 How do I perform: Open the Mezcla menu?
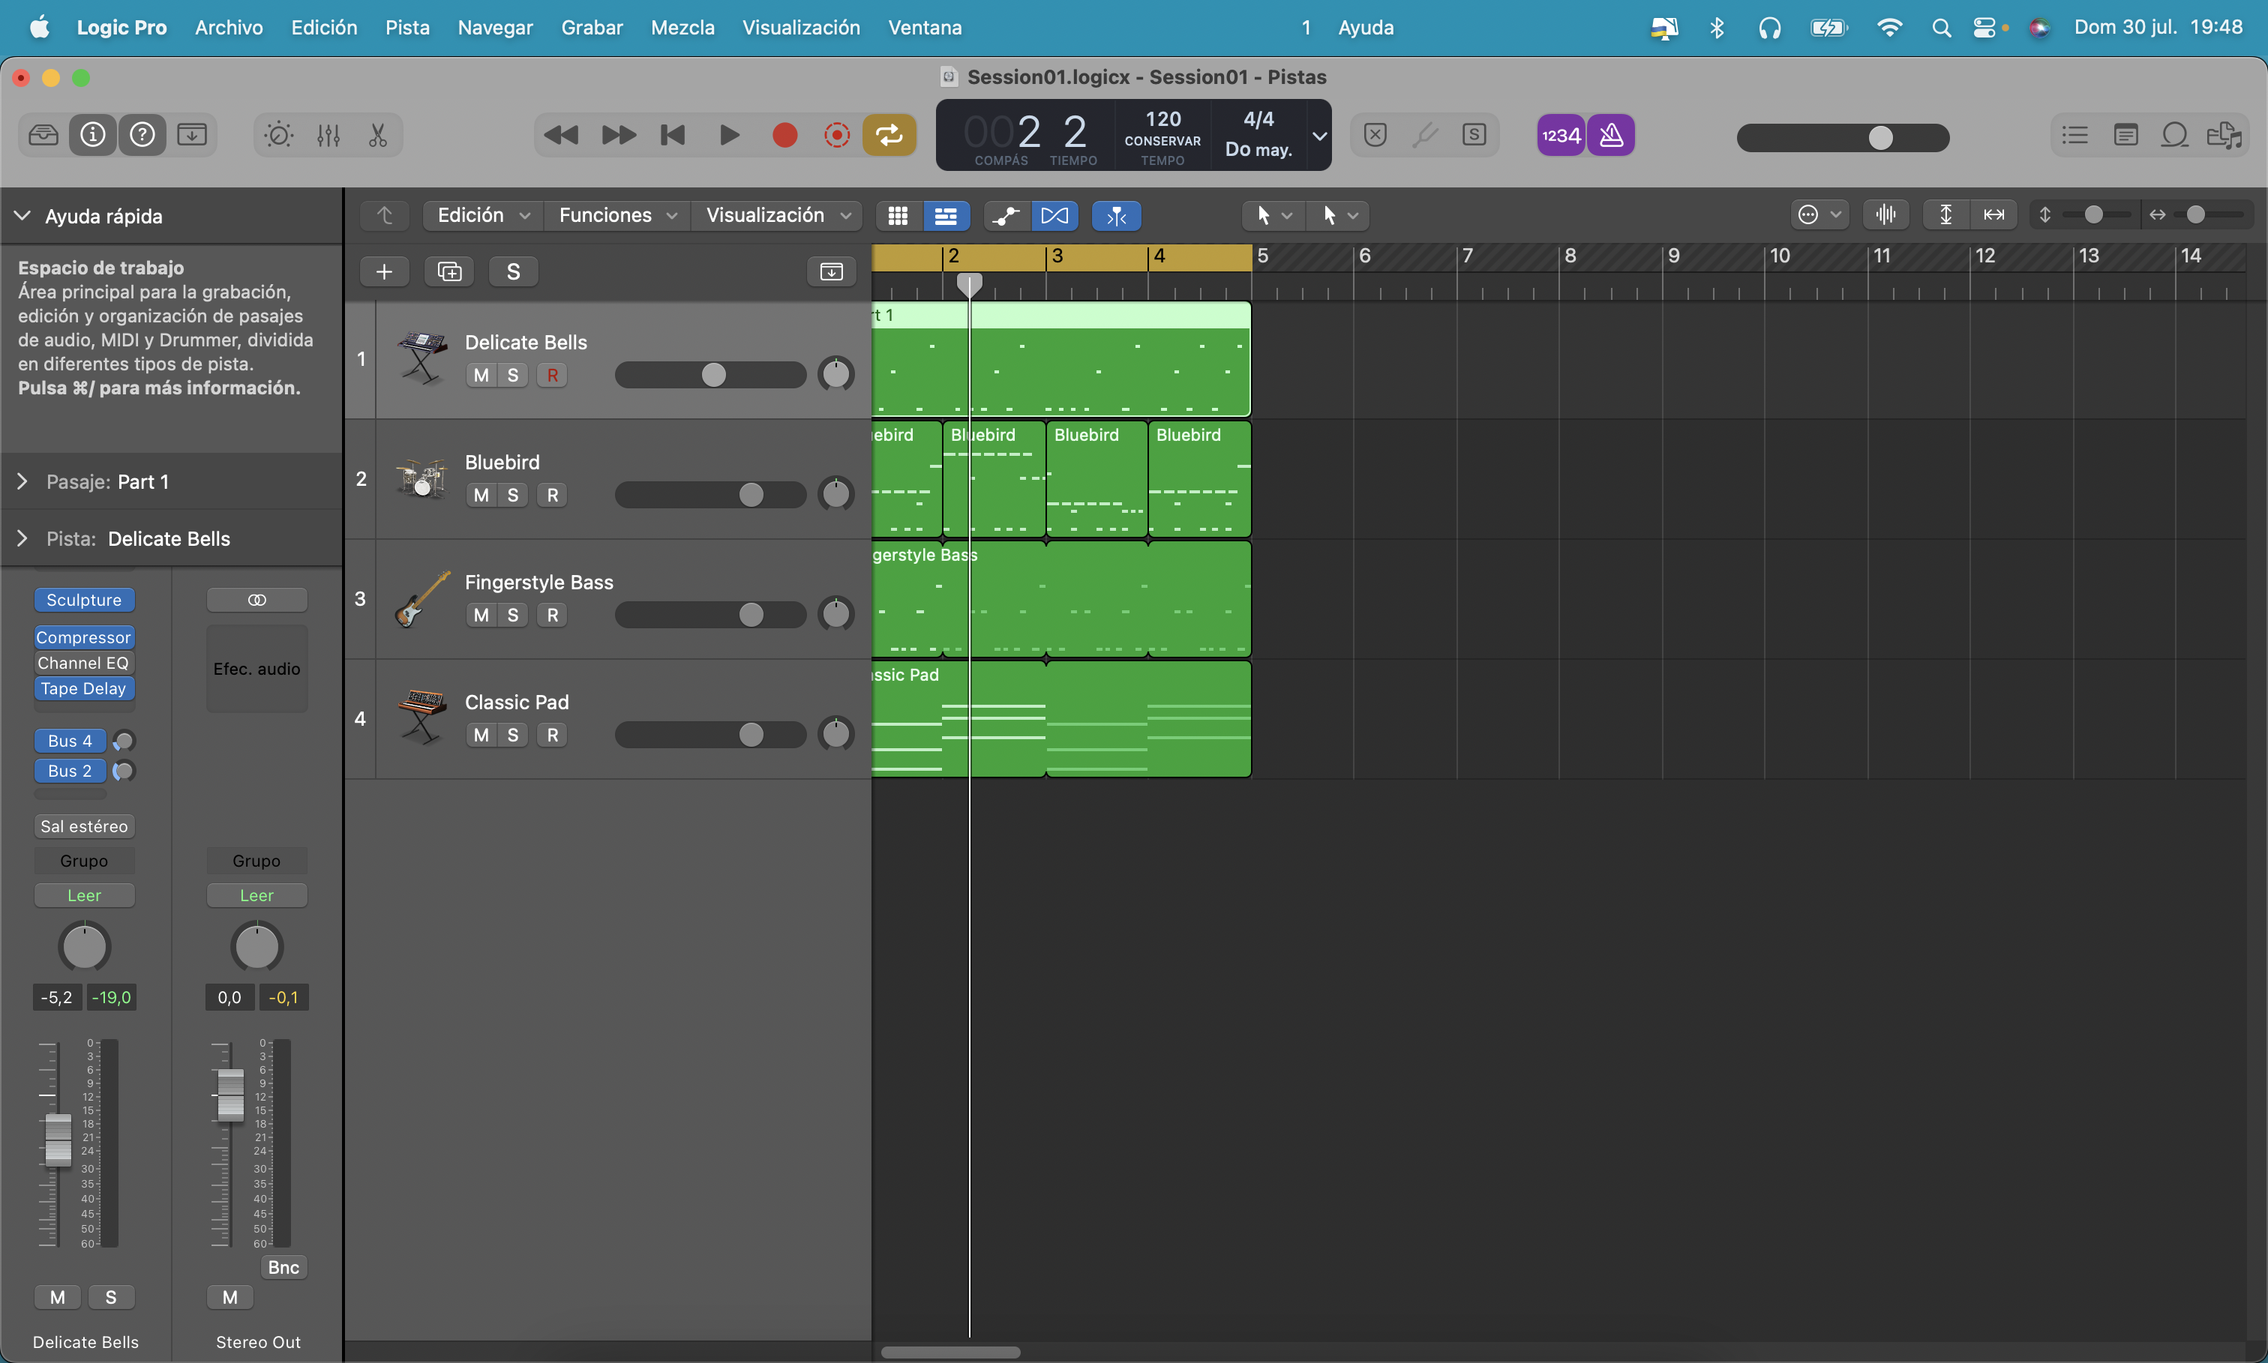click(682, 28)
